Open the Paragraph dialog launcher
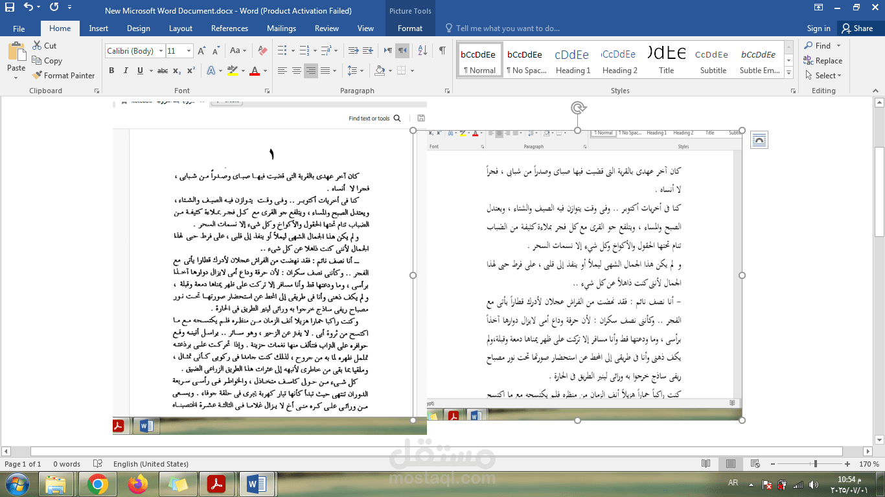Viewport: 885px width, 497px height. 448,91
